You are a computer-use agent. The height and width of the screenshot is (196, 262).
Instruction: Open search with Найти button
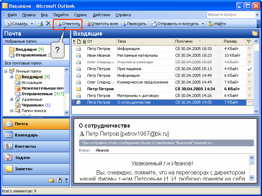217,24
